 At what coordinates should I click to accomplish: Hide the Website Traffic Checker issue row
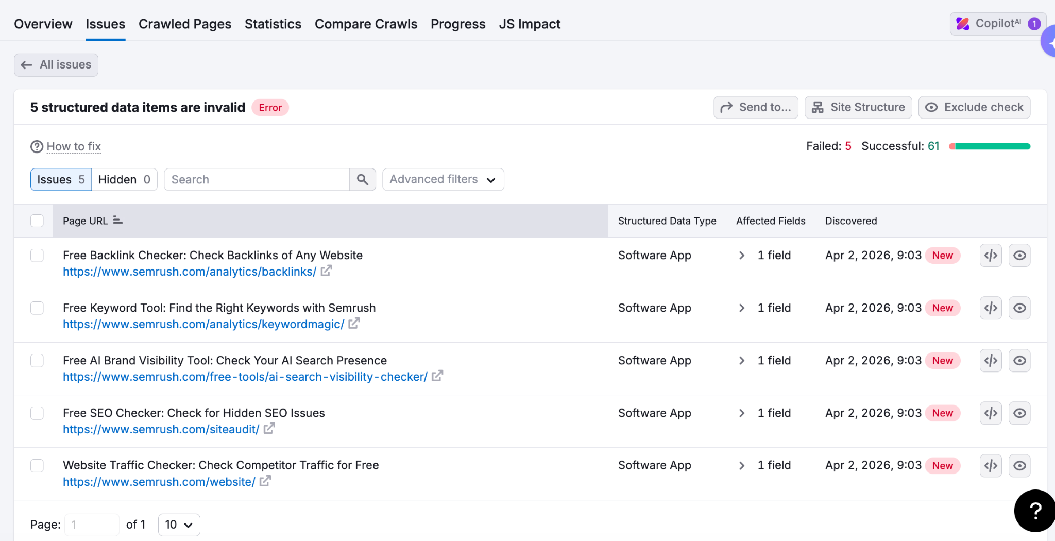tap(1019, 466)
